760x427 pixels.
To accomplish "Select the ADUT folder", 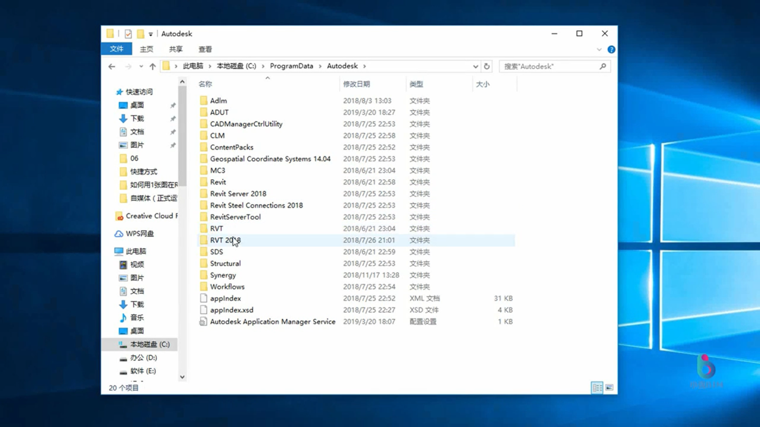I will pyautogui.click(x=219, y=112).
